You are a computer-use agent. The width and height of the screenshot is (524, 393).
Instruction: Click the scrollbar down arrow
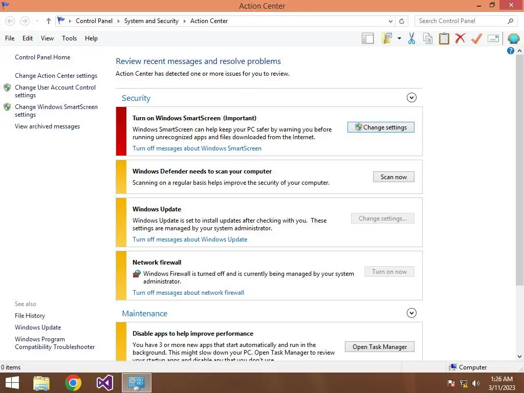520,357
